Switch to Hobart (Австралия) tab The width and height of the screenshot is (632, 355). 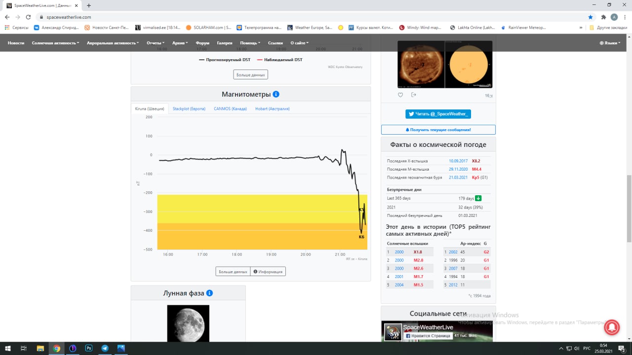273,108
